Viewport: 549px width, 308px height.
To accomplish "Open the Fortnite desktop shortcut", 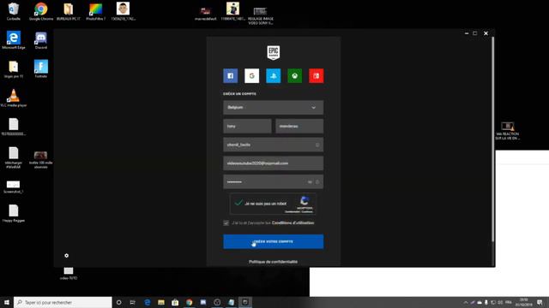I will 41,68.
